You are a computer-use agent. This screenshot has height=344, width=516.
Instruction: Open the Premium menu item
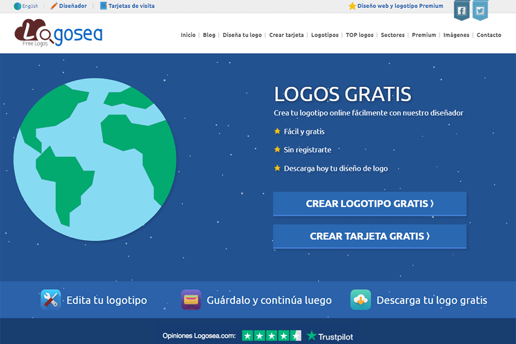click(424, 35)
